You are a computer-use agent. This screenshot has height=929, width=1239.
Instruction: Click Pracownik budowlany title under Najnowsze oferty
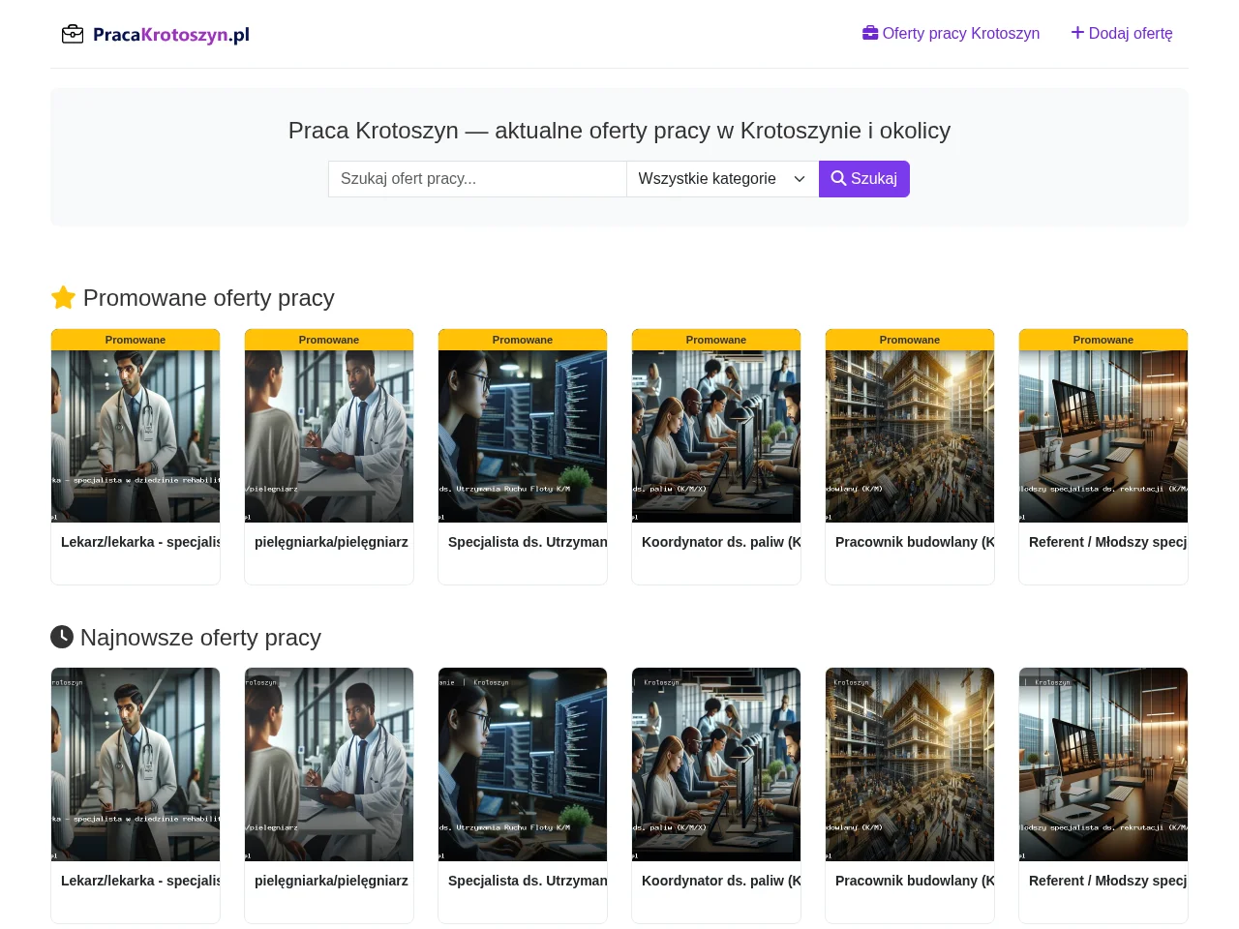[915, 881]
